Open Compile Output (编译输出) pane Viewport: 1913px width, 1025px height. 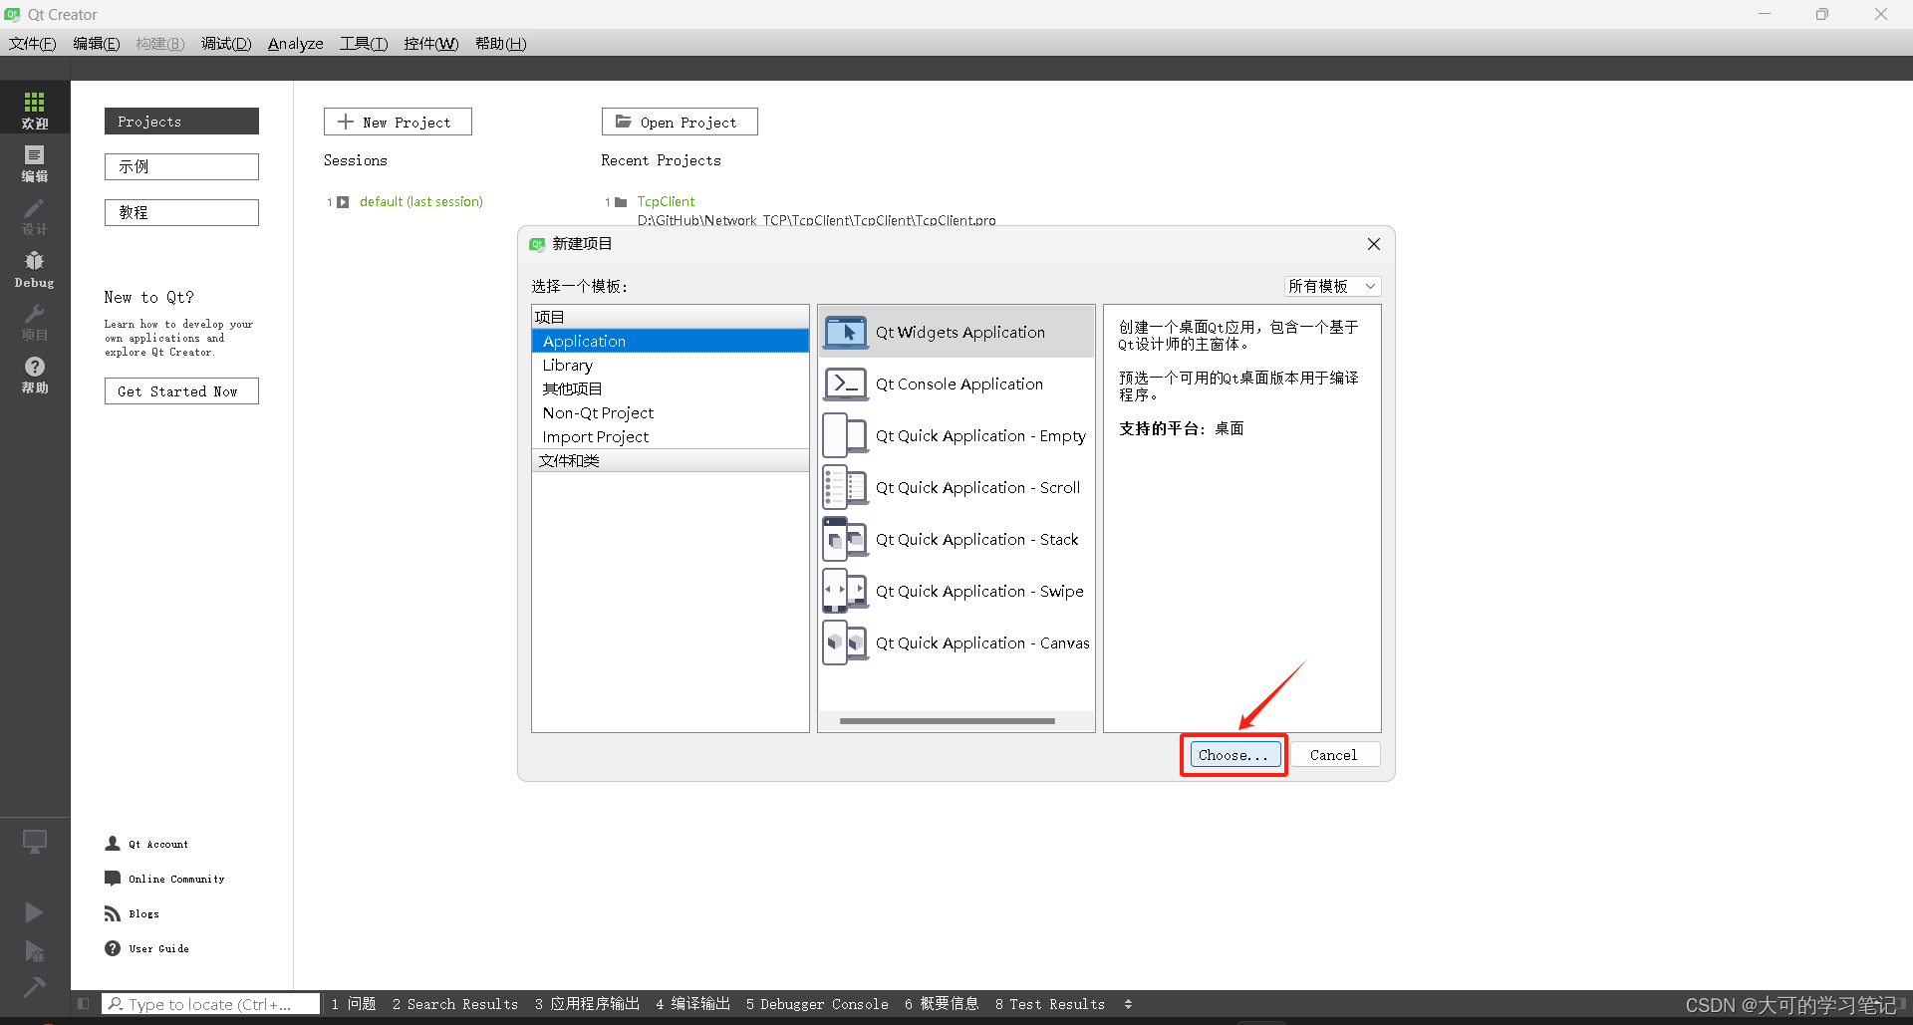pos(693,1004)
